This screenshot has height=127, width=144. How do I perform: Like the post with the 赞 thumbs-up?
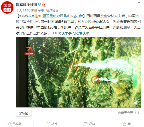click(125, 124)
